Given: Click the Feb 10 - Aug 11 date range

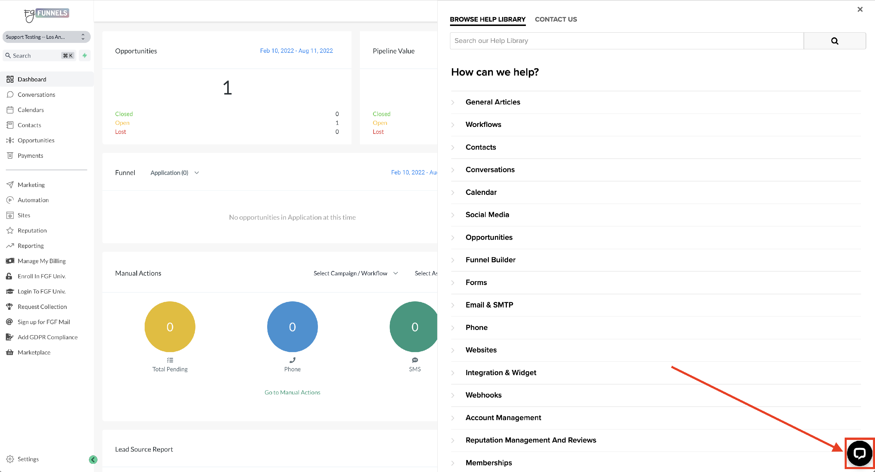Looking at the screenshot, I should 296,50.
